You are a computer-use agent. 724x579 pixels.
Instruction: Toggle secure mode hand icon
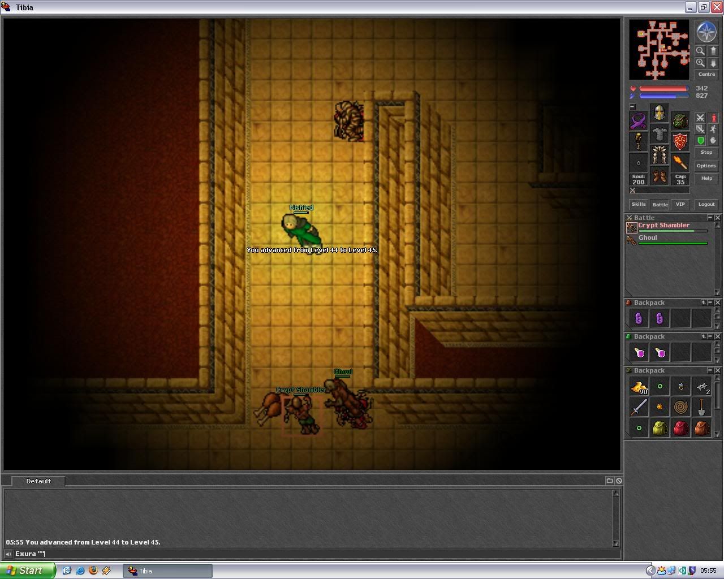713,140
